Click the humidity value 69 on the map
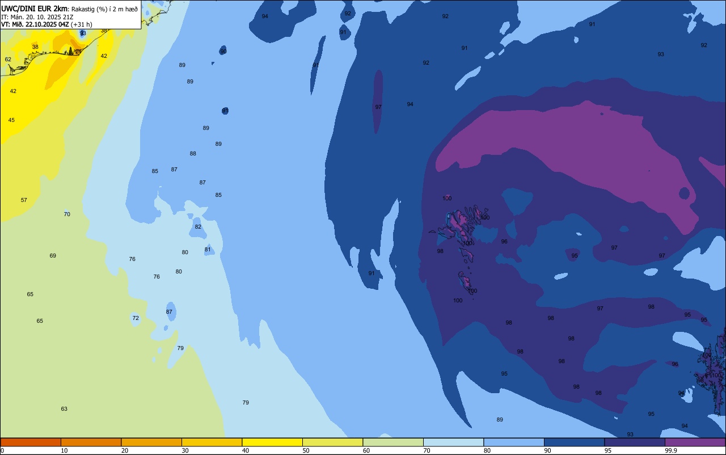The width and height of the screenshot is (726, 455). [x=53, y=256]
